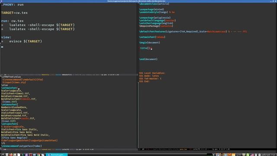Screen dimensions: 277x156
Task: Click the 'run: cw.tex' target line
Action: pyautogui.click(x=13, y=21)
